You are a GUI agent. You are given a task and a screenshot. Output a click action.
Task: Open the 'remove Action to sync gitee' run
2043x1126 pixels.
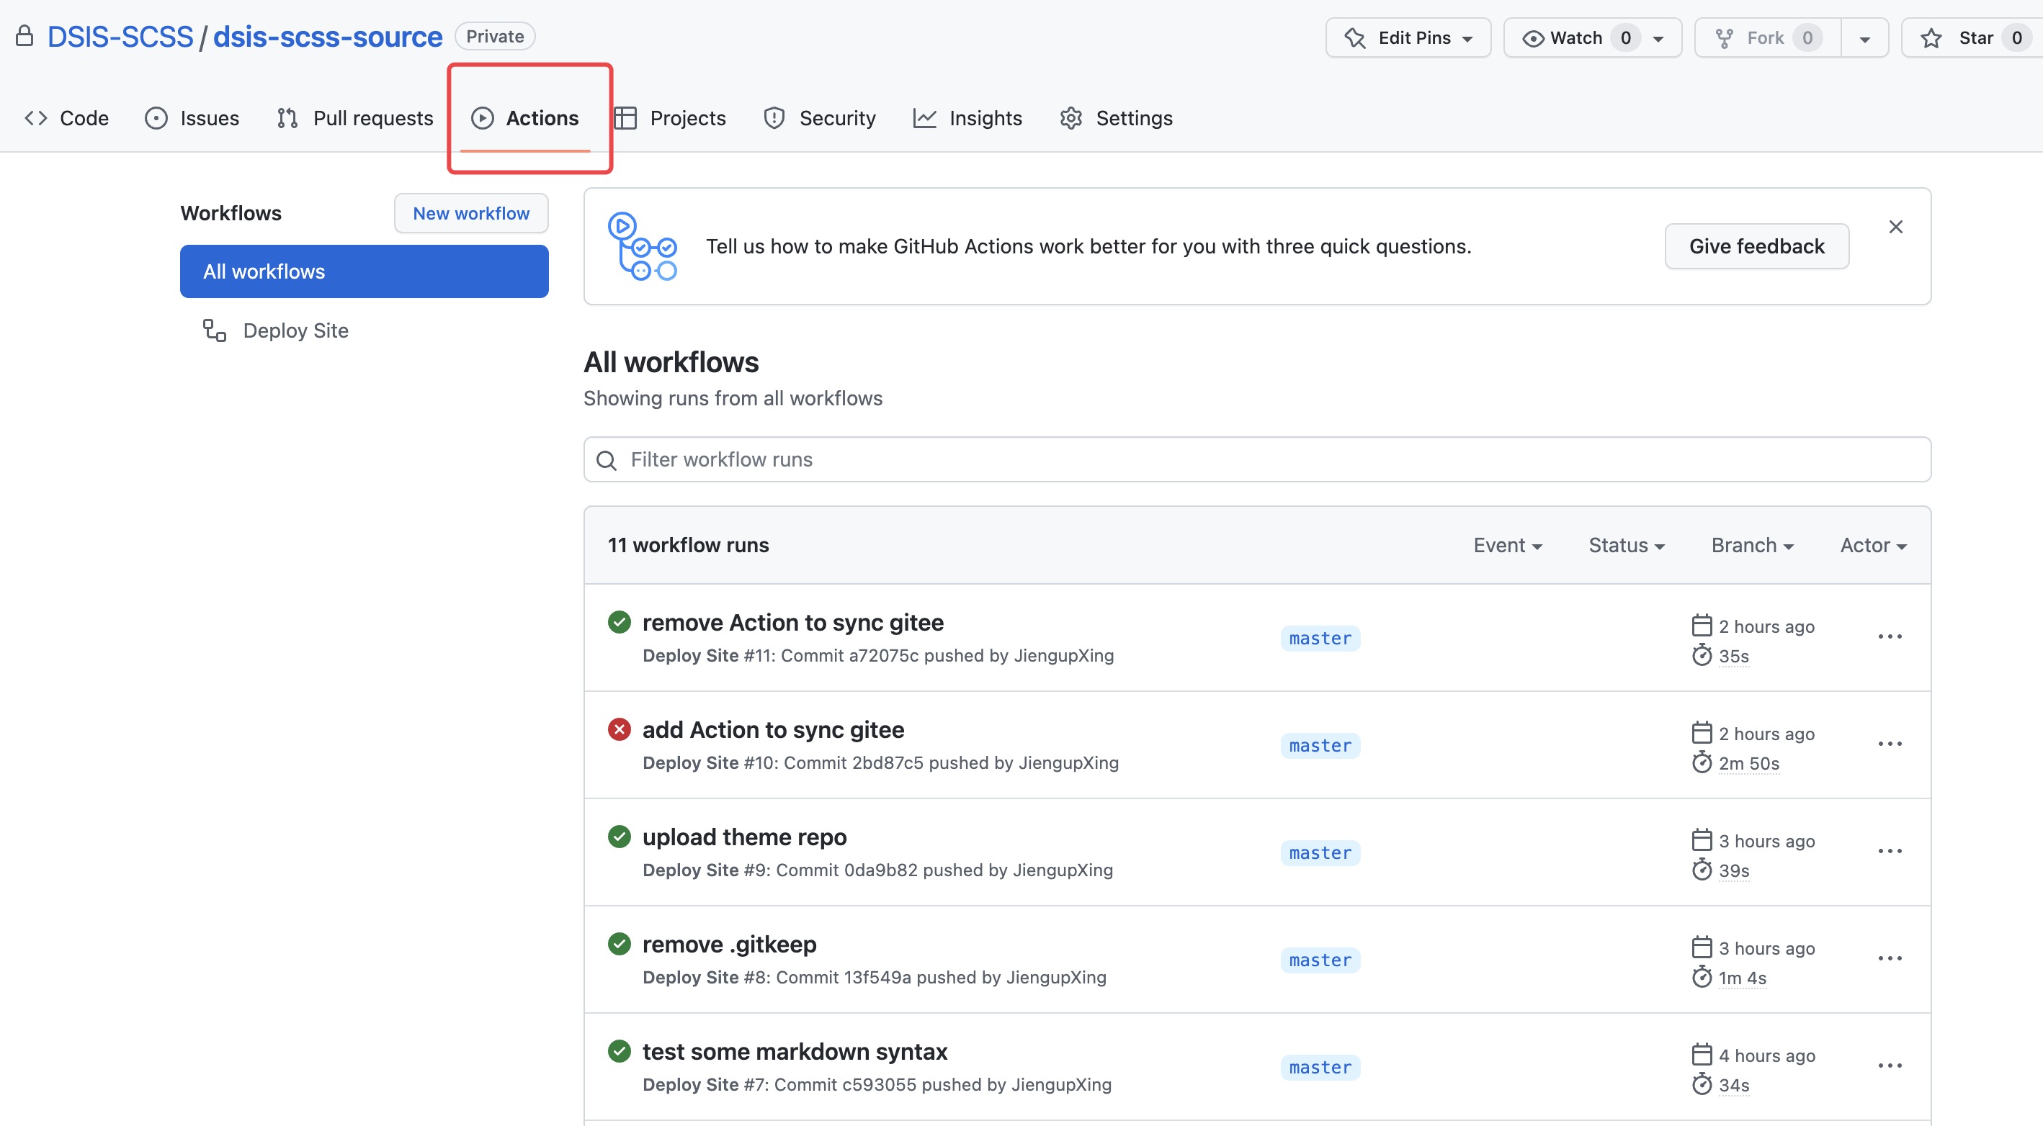[x=793, y=623]
